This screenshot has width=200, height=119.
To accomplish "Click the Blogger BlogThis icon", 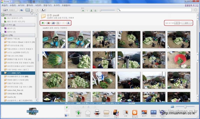I will 135,114.
